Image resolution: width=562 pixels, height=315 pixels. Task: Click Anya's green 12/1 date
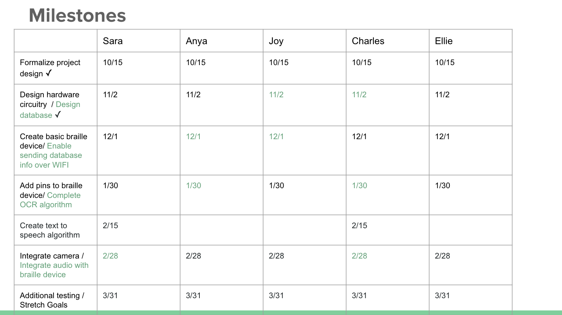pyautogui.click(x=193, y=137)
